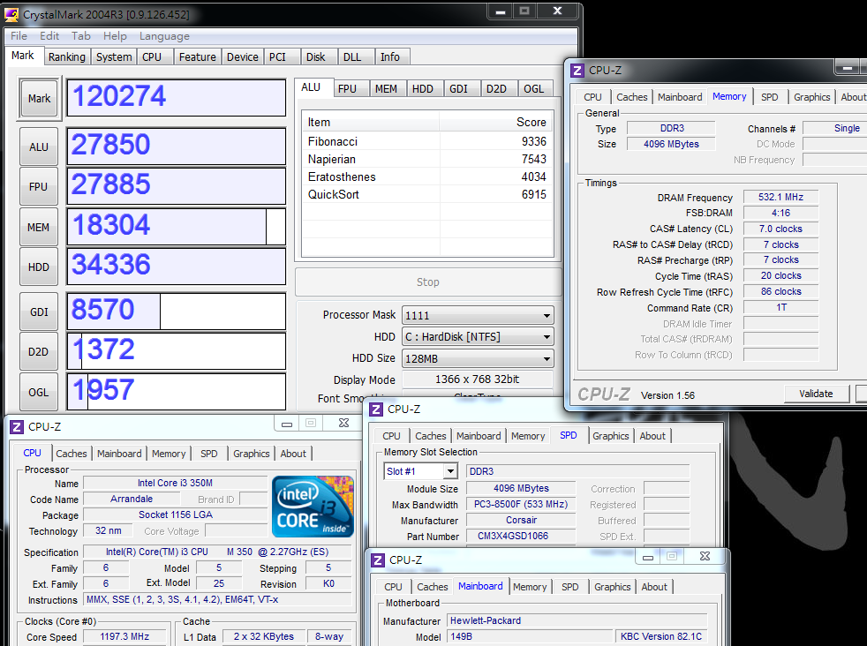Image resolution: width=867 pixels, height=646 pixels.
Task: Open Caches tab in CPU-Z Memory window
Action: click(x=631, y=97)
